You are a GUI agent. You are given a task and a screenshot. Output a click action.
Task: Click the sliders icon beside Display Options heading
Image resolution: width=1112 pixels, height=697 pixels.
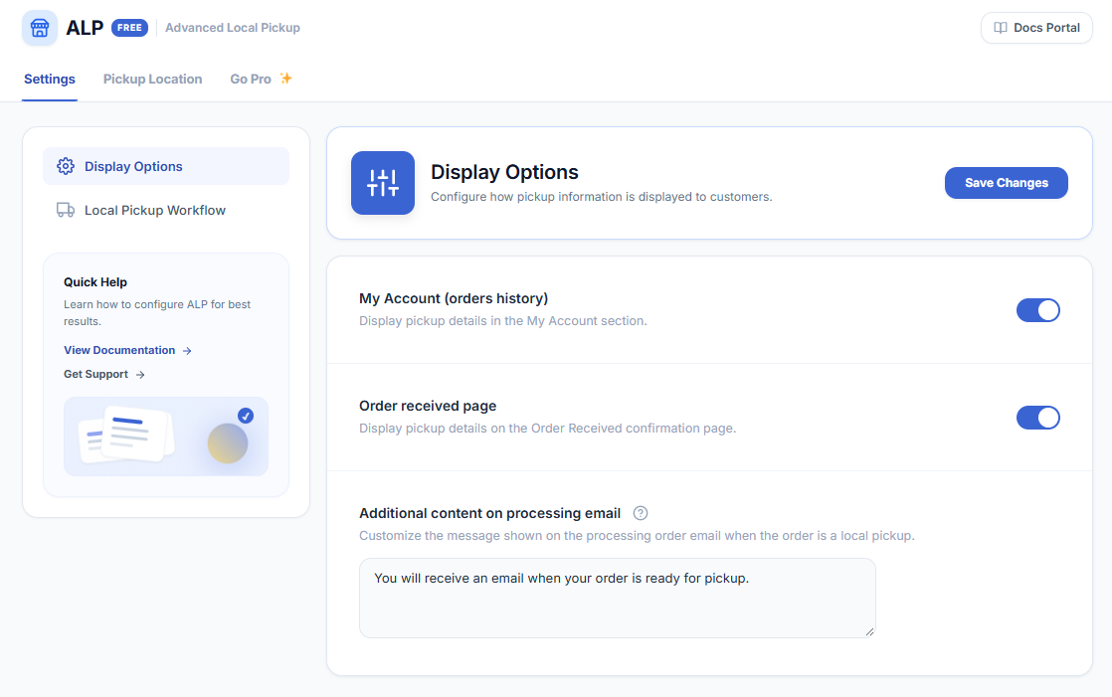coord(383,183)
